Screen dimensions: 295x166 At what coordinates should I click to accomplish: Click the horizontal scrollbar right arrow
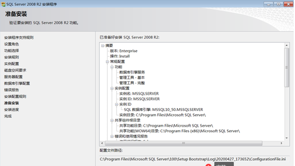282,143
